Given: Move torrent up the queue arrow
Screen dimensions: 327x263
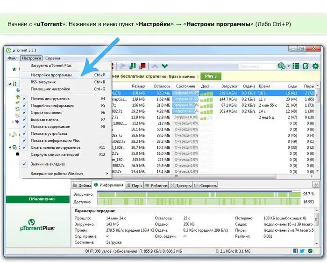Looking at the screenshot, I should pyautogui.click(x=155, y=66).
